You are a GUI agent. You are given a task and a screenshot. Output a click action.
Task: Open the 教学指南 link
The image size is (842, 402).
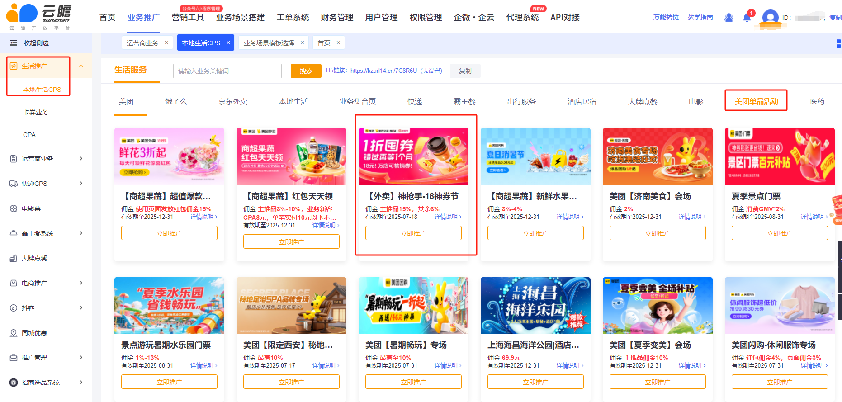[x=700, y=17]
